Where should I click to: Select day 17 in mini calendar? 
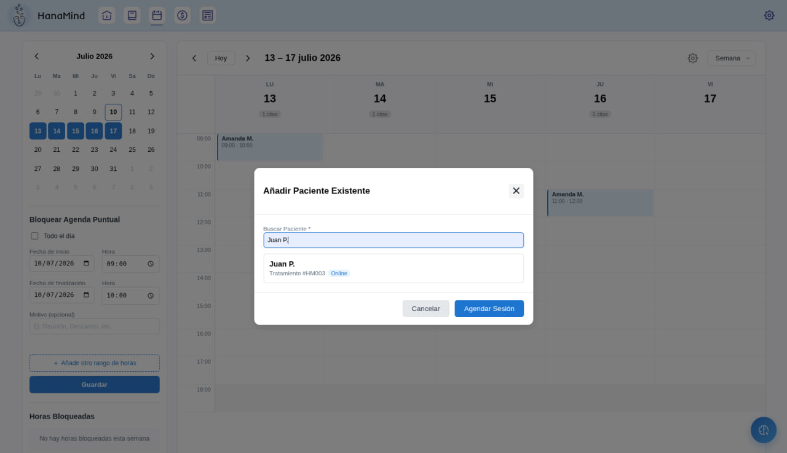113,131
